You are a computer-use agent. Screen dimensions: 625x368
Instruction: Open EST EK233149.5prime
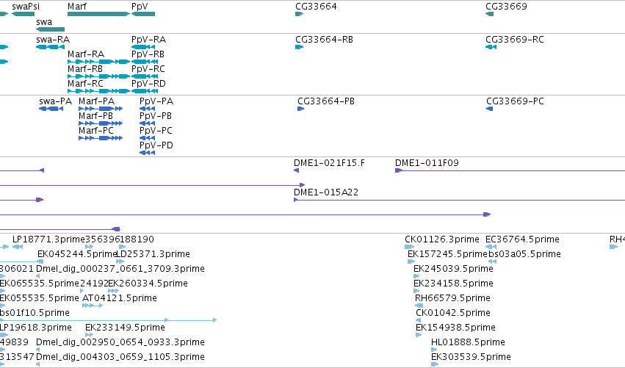(125, 328)
